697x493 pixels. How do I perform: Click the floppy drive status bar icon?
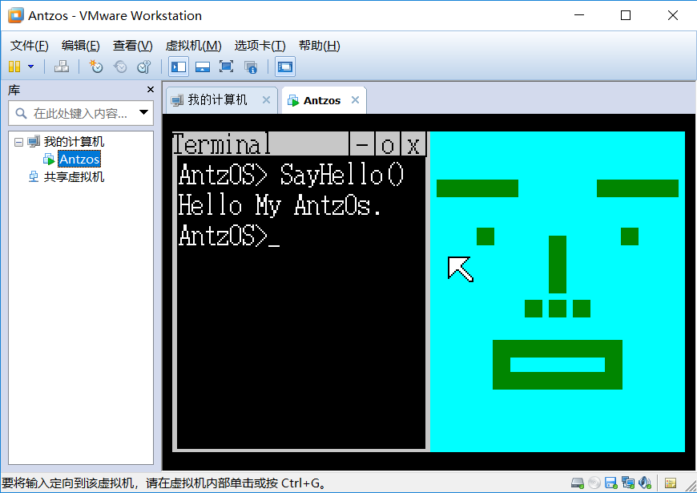[611, 483]
